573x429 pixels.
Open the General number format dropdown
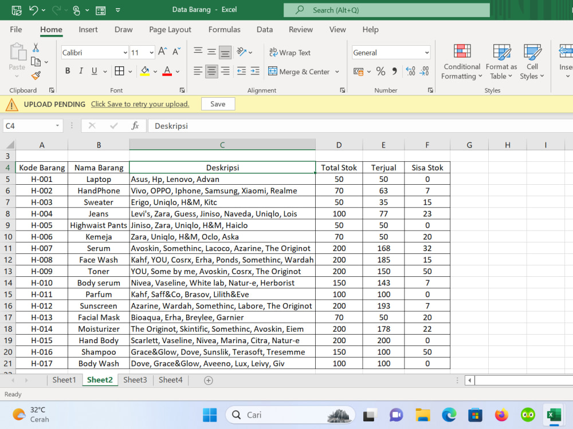click(x=426, y=53)
